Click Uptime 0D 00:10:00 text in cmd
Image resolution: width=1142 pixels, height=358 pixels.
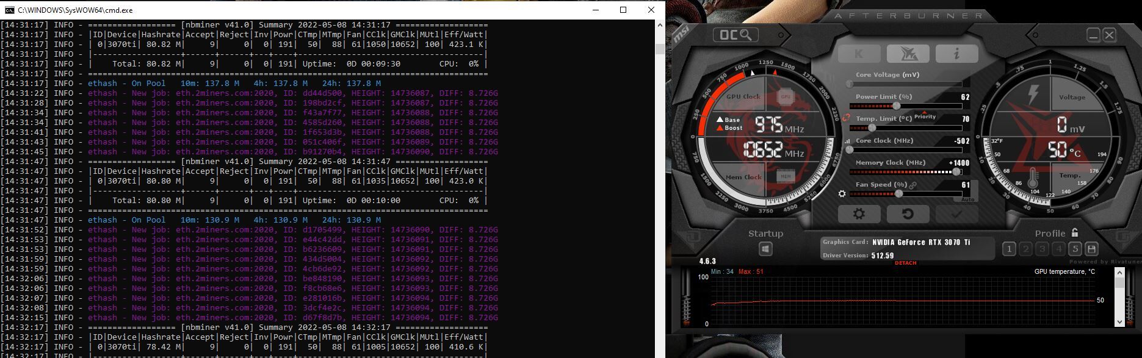tap(352, 201)
